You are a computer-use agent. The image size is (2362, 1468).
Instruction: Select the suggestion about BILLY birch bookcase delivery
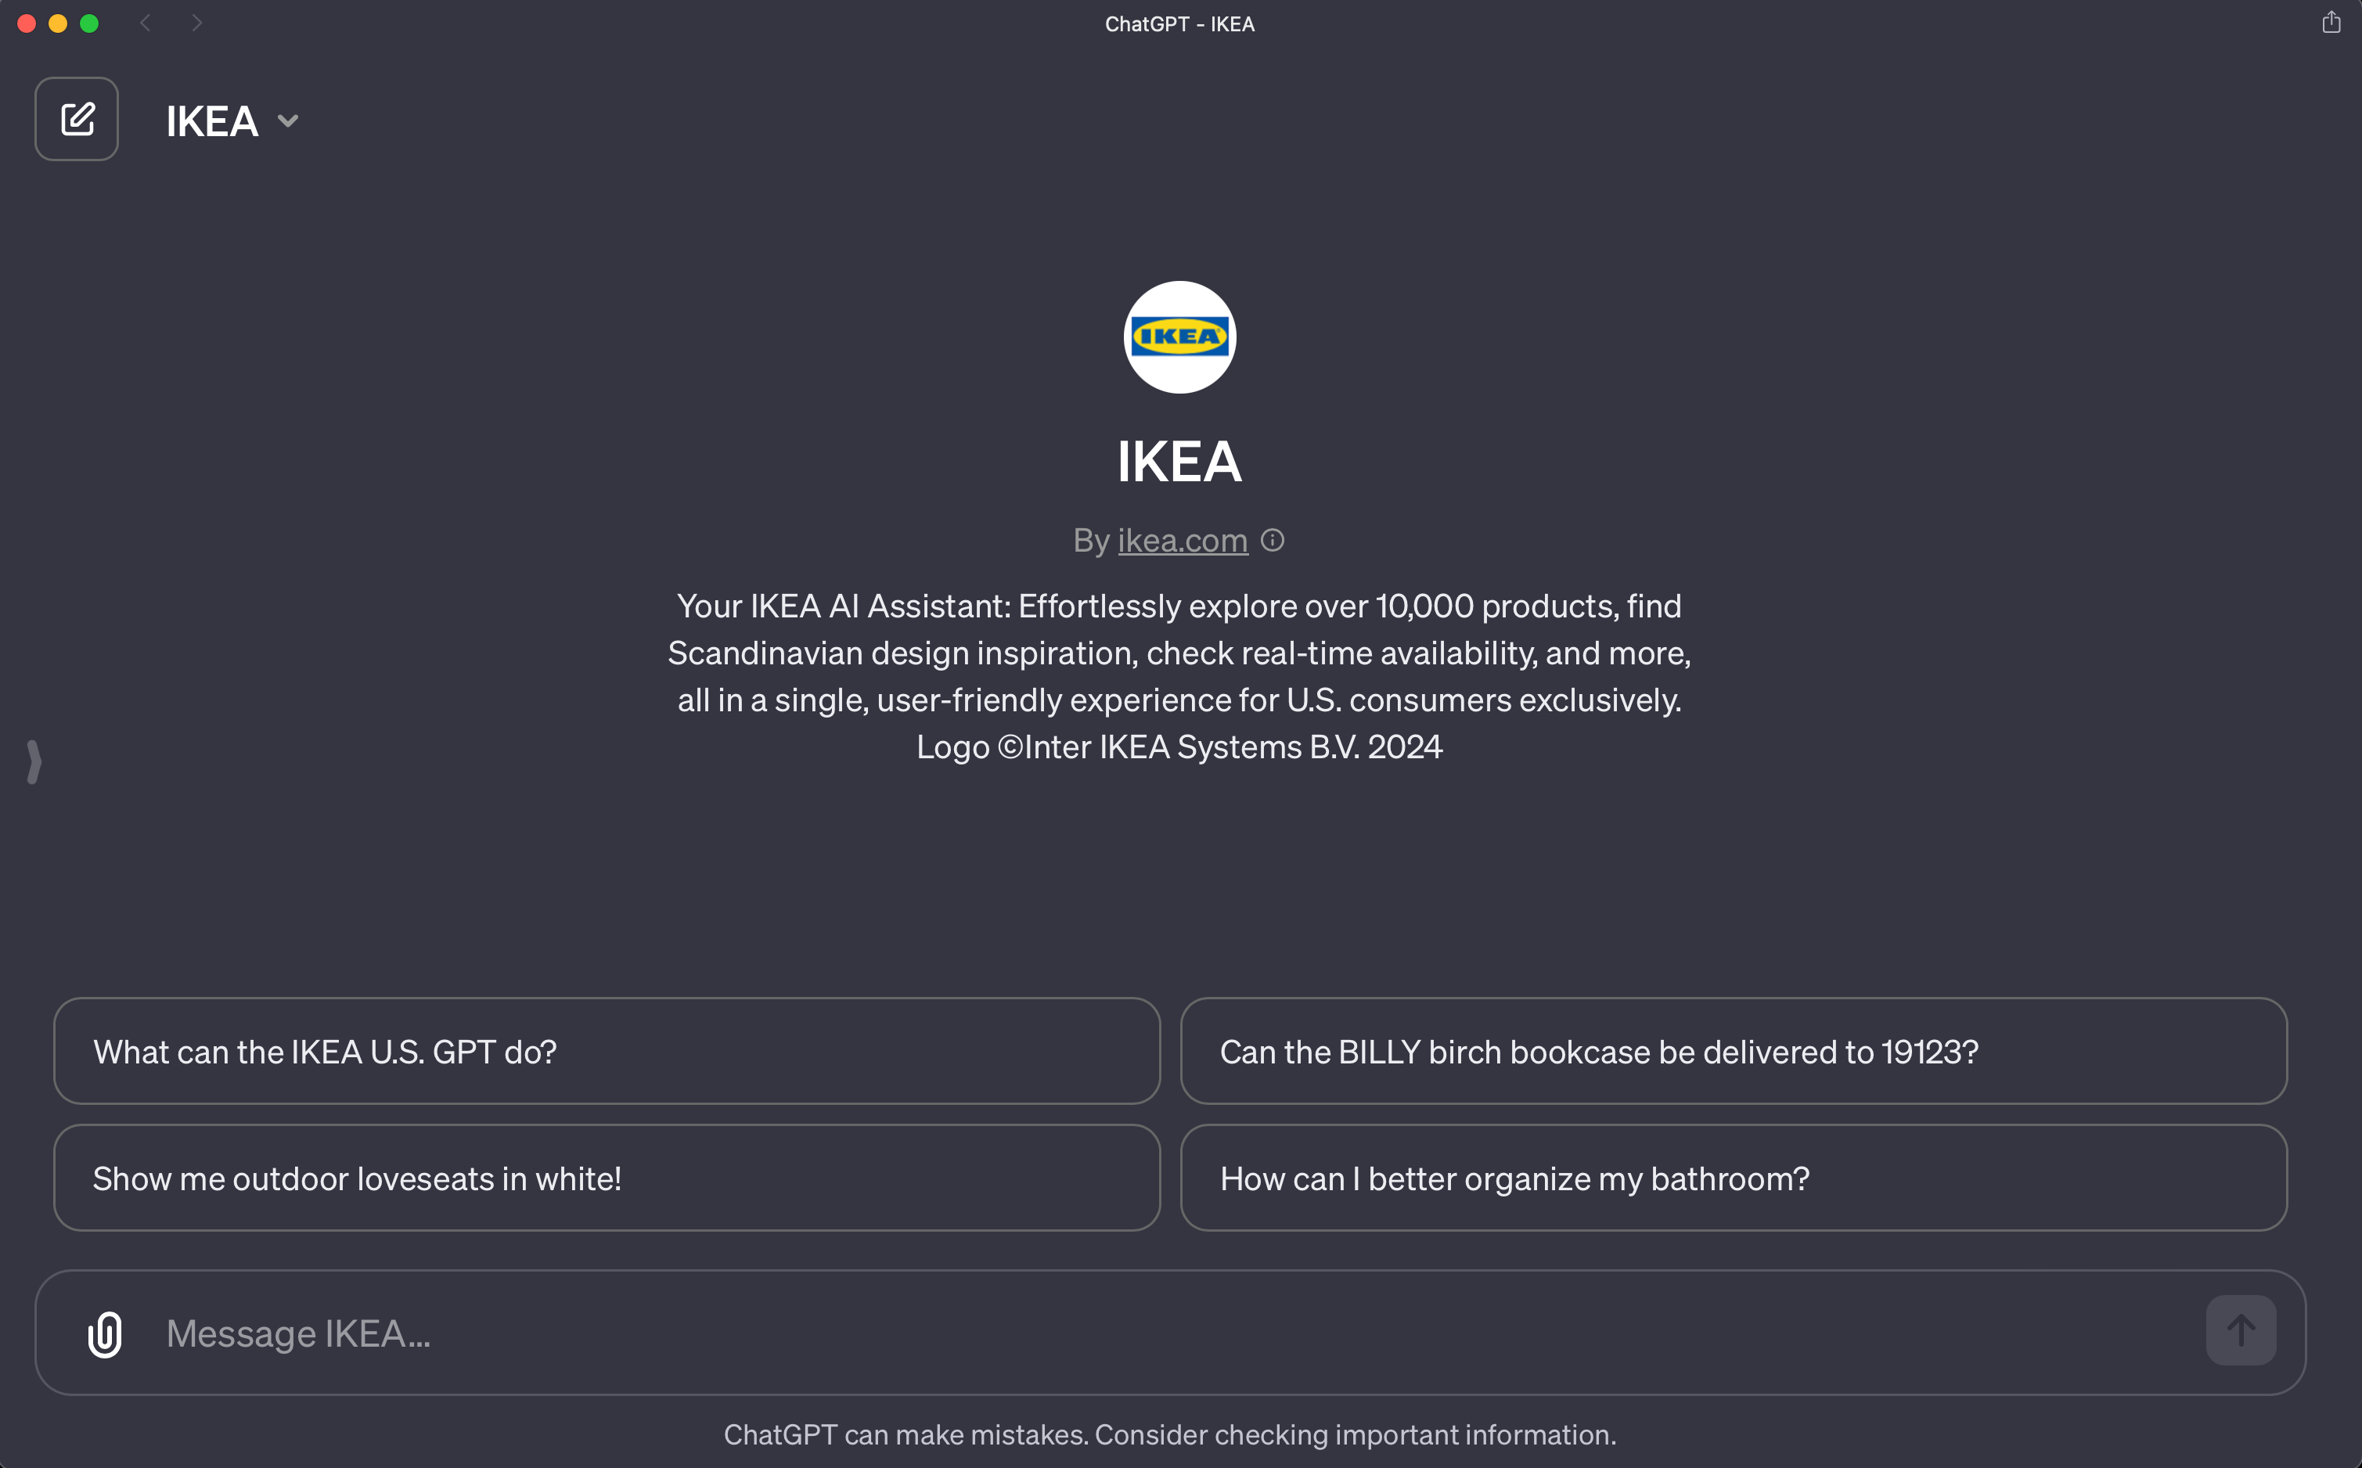point(1734,1052)
